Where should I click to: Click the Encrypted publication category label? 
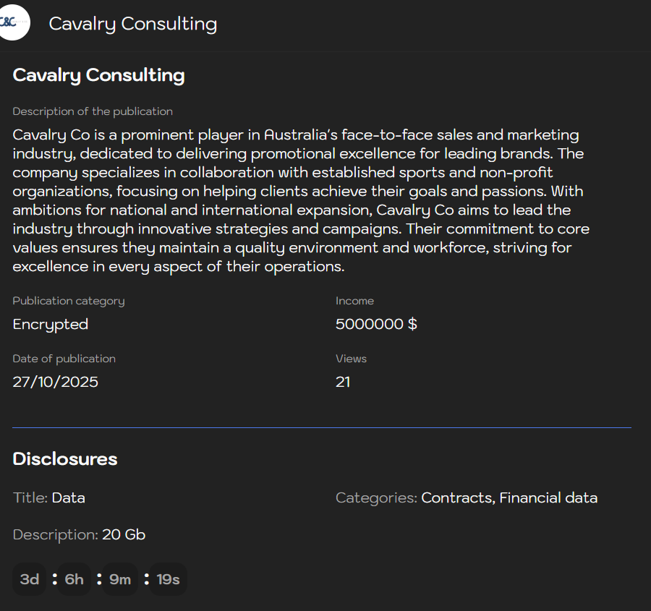tap(50, 324)
